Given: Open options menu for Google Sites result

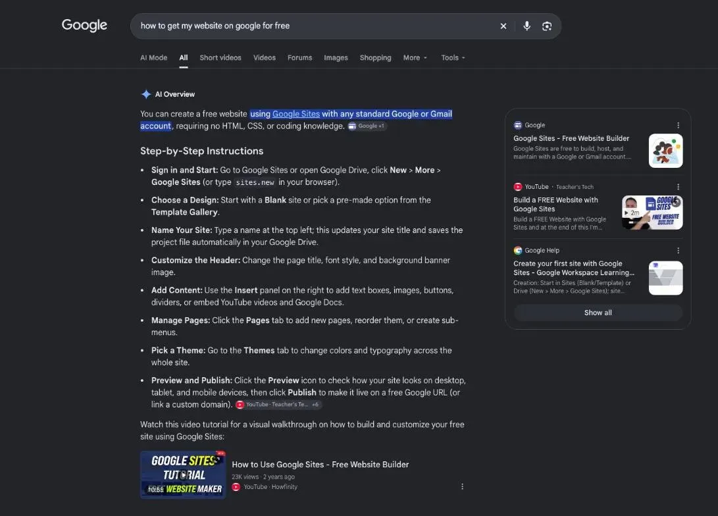Looking at the screenshot, I should pyautogui.click(x=678, y=125).
